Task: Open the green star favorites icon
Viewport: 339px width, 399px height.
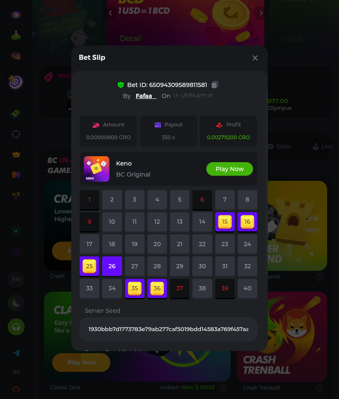Action: tap(16, 231)
